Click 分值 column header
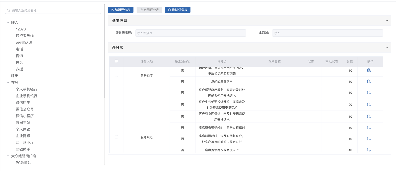396x171 pixels. (350, 61)
